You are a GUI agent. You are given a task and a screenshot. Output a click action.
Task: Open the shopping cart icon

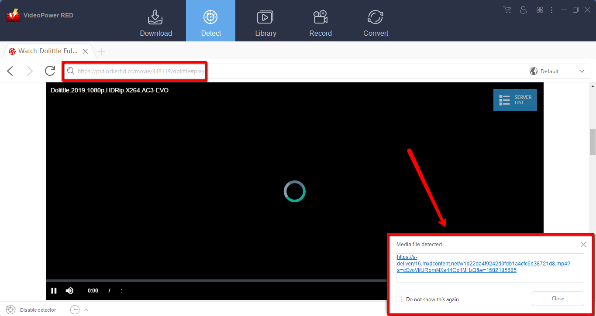507,10
